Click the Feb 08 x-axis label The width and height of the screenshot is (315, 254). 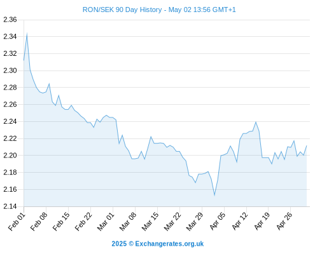pyautogui.click(x=39, y=222)
